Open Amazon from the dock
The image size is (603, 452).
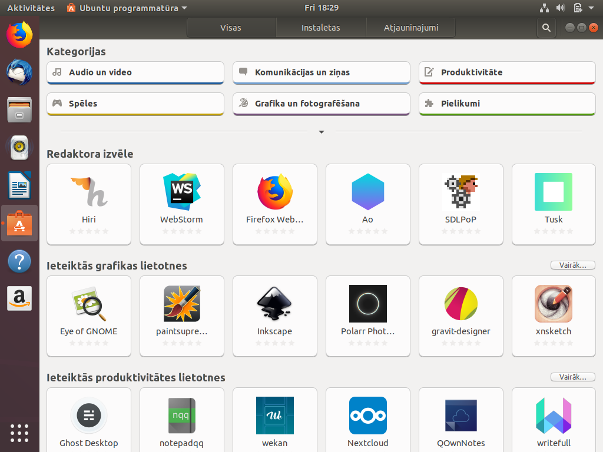[19, 298]
